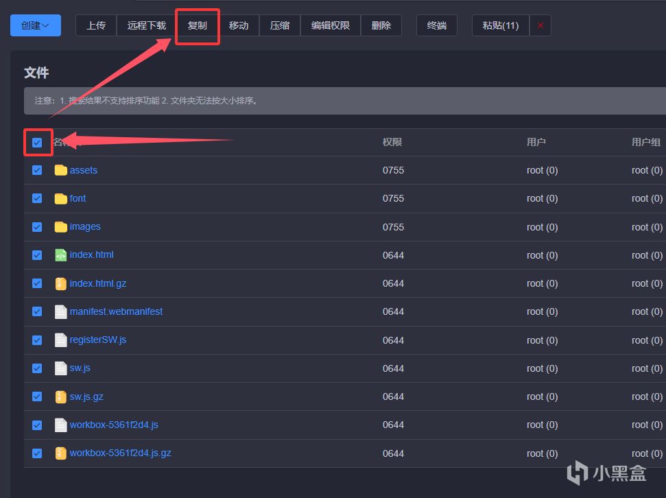666x498 pixels.
Task: Click the 远程下载 button
Action: coord(147,25)
